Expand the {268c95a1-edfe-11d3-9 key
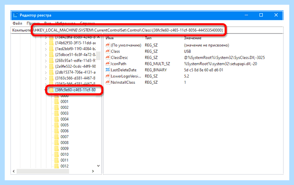Viewport: 294px width, 185px height. (x=46, y=61)
